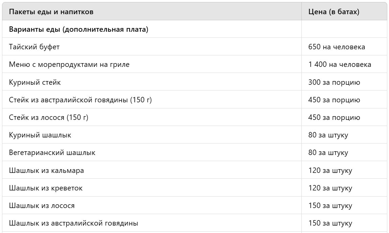389x233 pixels.
Task: Click the price for "Куриный шашлык"
Action: point(328,135)
